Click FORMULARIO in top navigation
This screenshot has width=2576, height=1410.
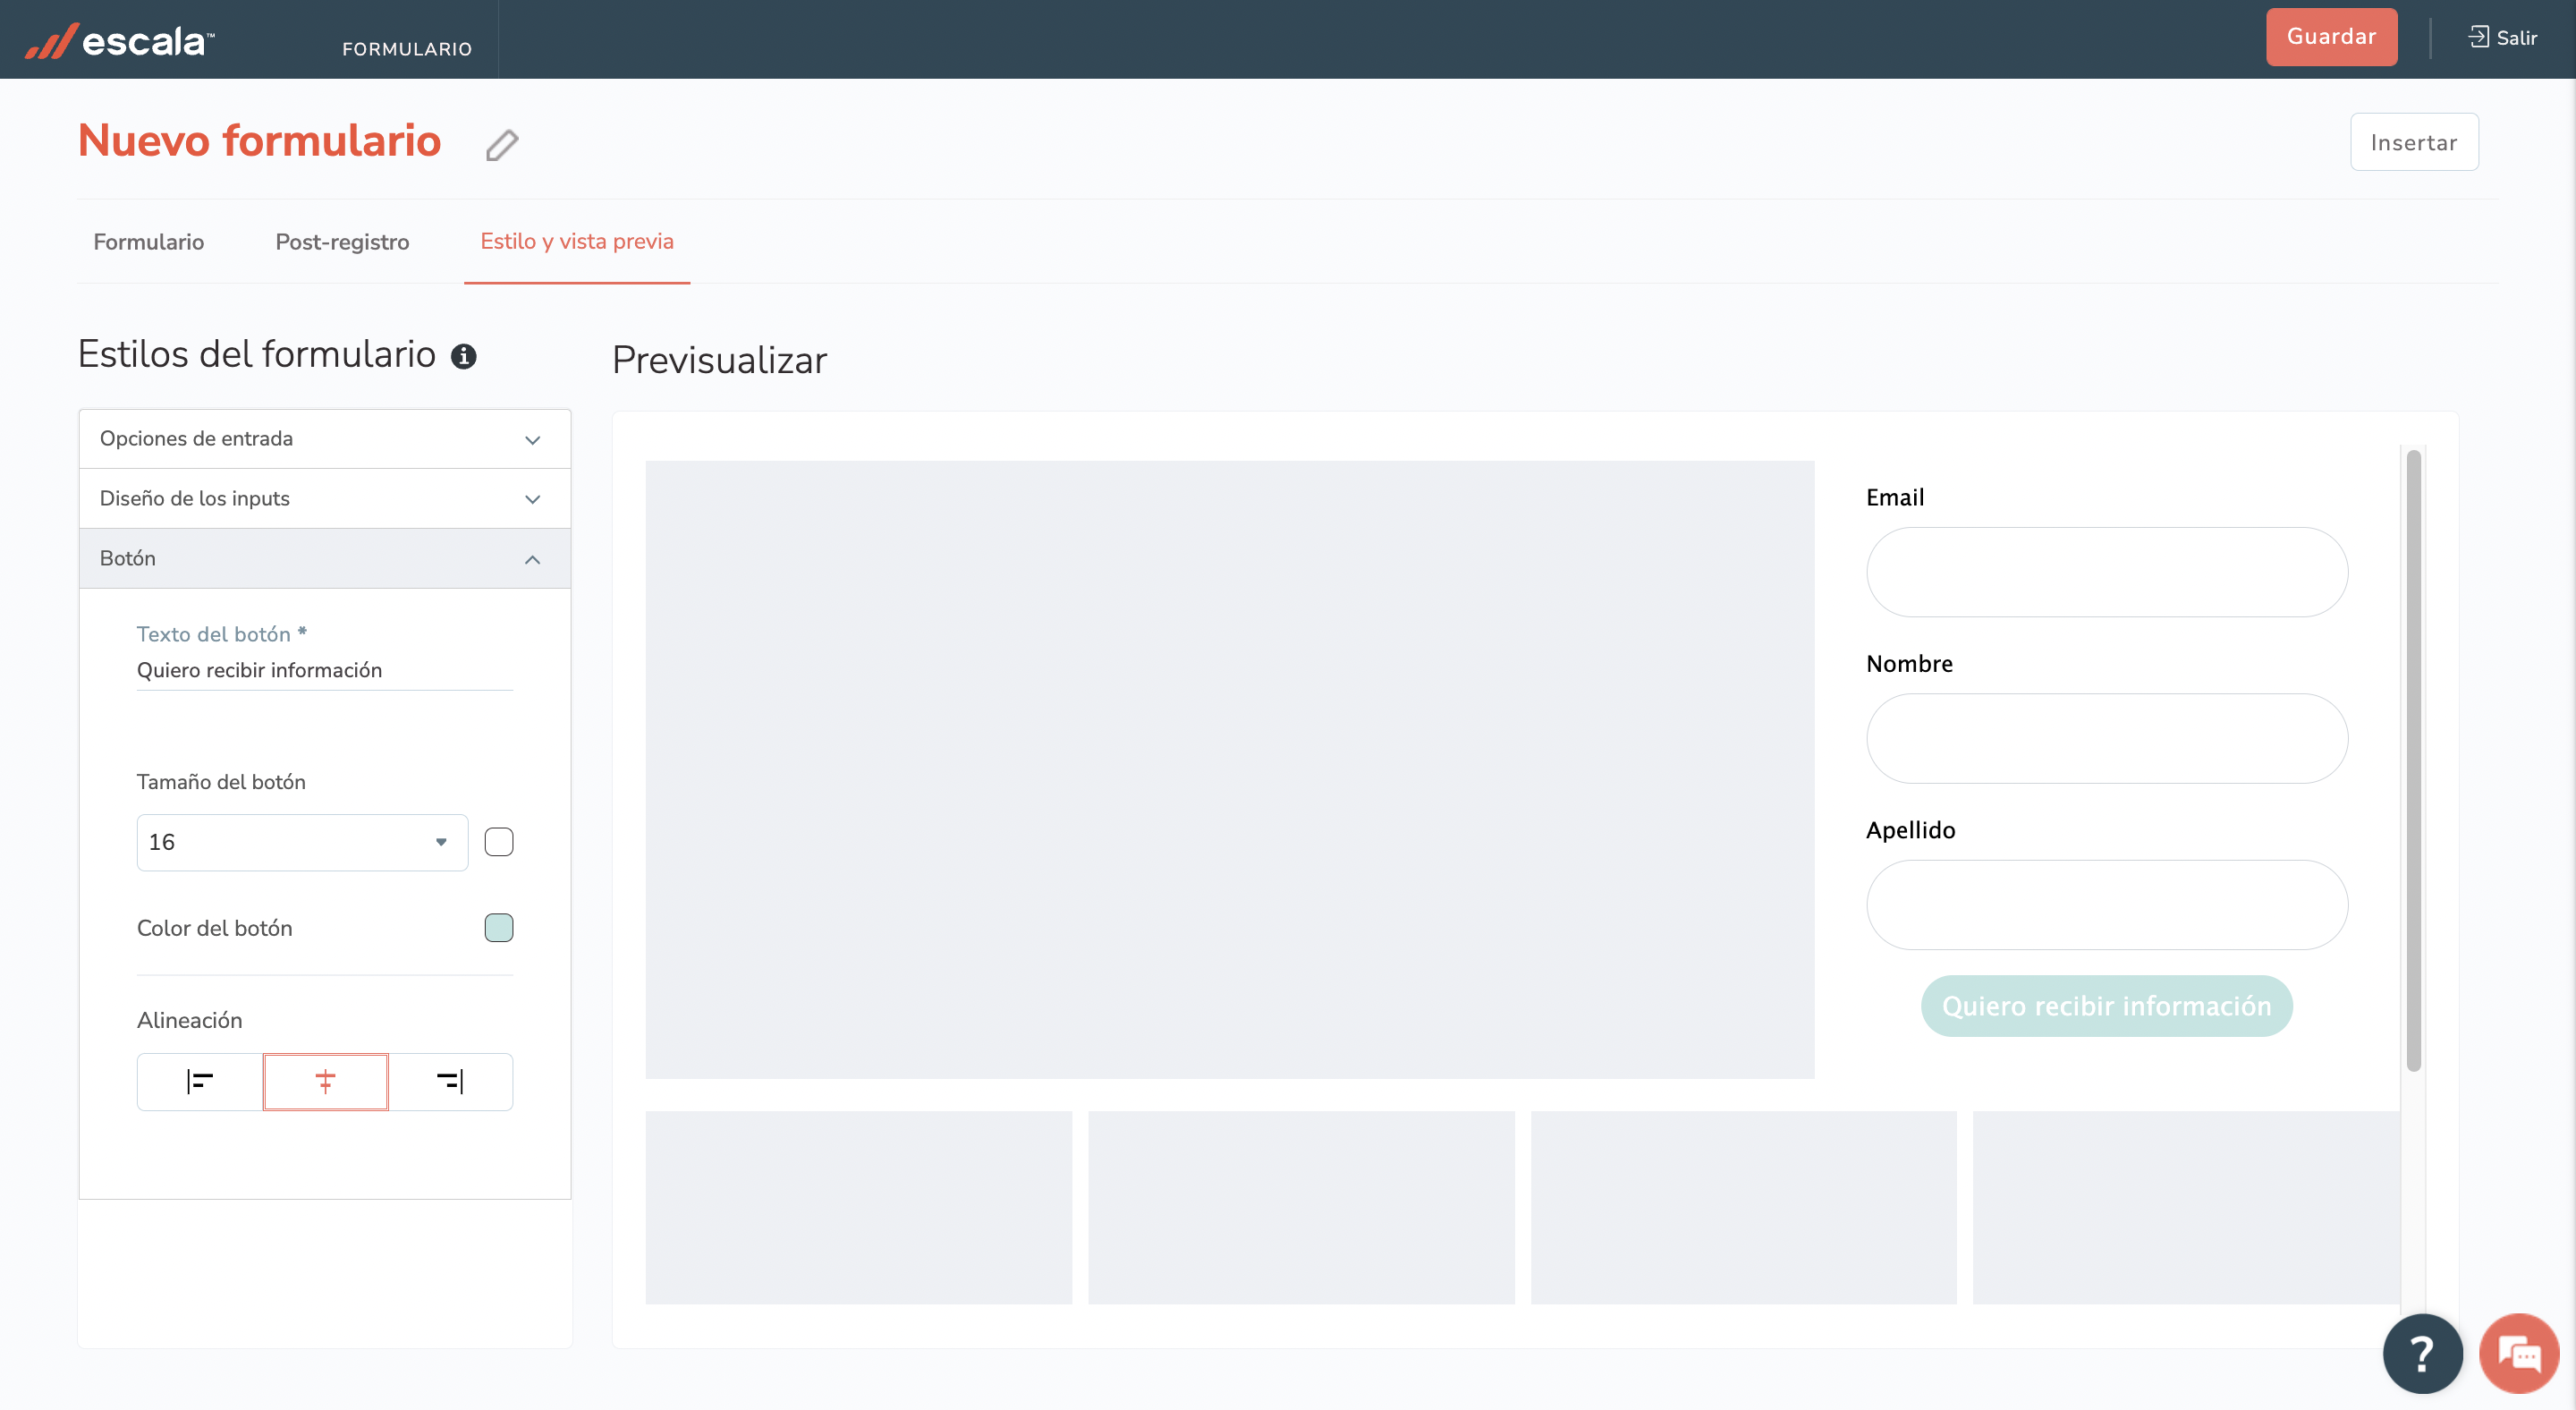tap(407, 49)
